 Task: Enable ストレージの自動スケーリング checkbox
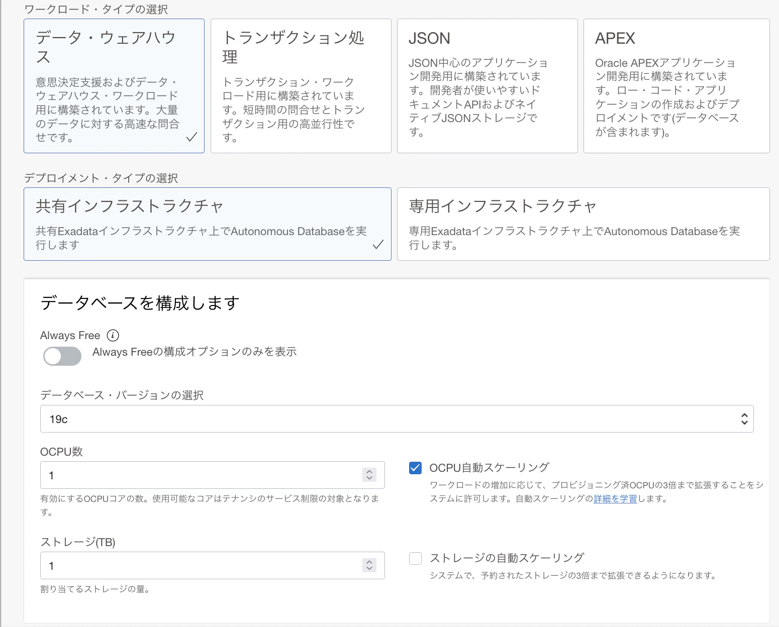[x=415, y=558]
